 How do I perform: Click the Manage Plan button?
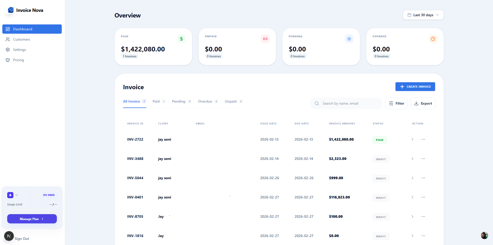(x=32, y=219)
